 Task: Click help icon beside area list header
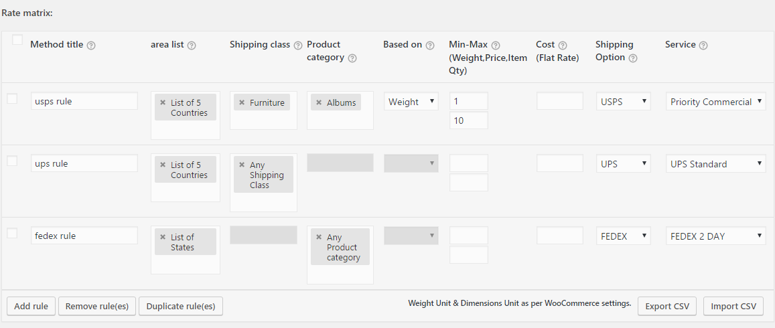click(x=192, y=46)
